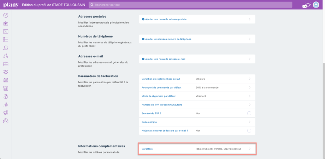Focus the Rechercher partout search field
The image size is (325, 159).
coord(191,5)
